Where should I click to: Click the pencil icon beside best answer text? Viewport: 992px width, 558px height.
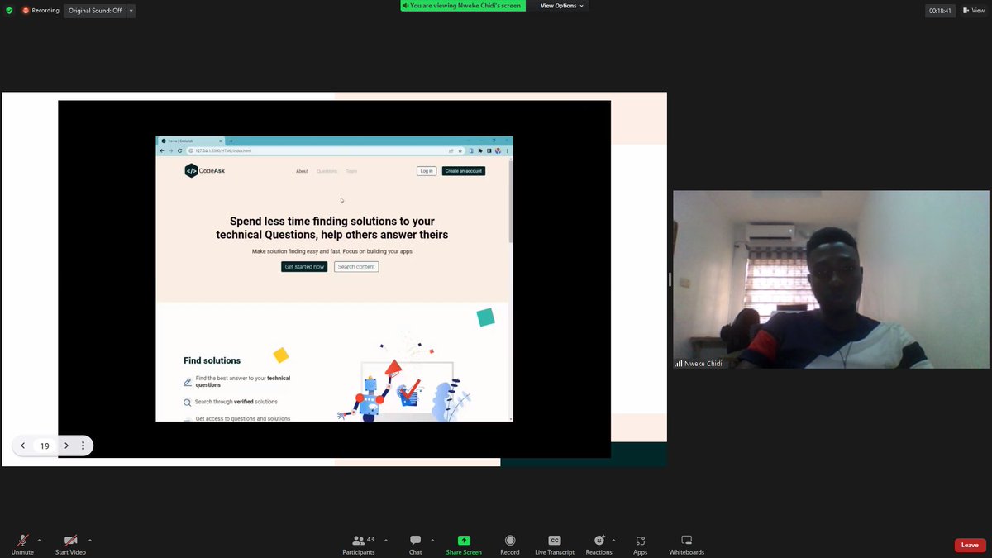[x=188, y=382]
